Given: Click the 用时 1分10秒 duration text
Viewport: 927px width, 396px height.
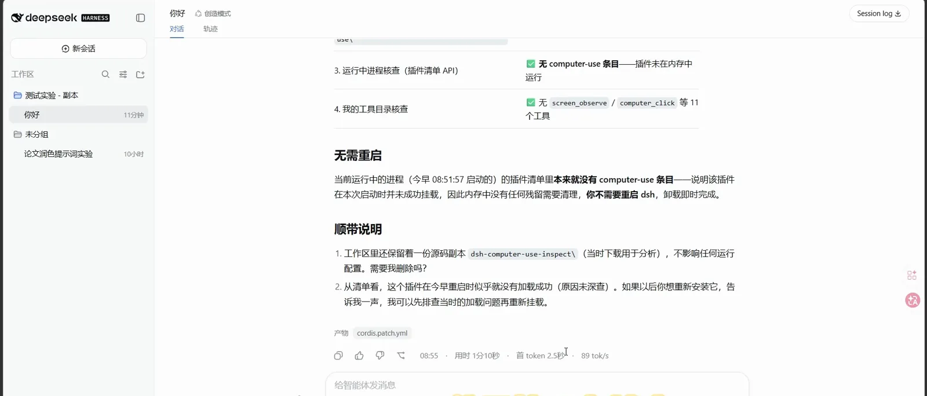Looking at the screenshot, I should [x=477, y=355].
